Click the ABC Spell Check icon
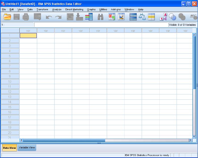This screenshot has height=158, width=198. [193, 17]
